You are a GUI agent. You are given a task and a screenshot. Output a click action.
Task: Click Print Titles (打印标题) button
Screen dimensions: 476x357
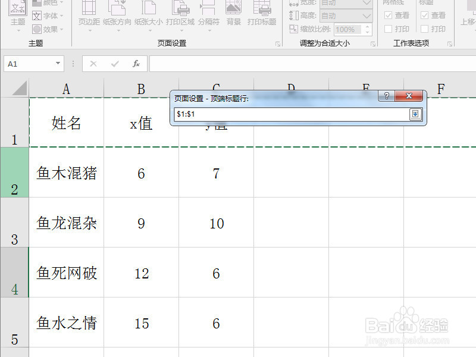click(x=262, y=14)
